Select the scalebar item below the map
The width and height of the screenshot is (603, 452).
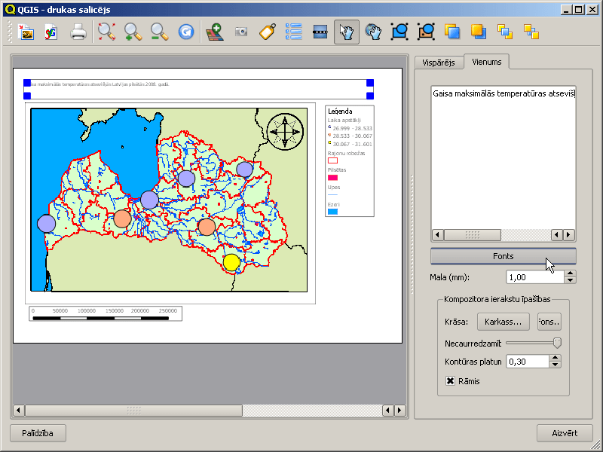click(106, 313)
